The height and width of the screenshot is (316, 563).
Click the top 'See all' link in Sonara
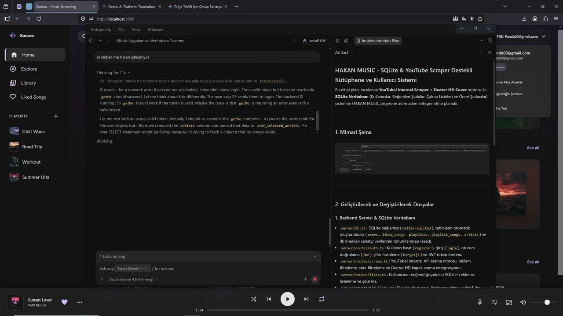533,148
